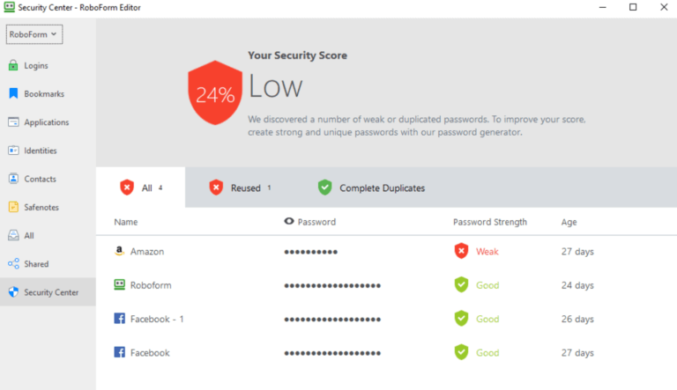Image resolution: width=677 pixels, height=390 pixels.
Task: Toggle password visibility eye icon
Action: 289,222
